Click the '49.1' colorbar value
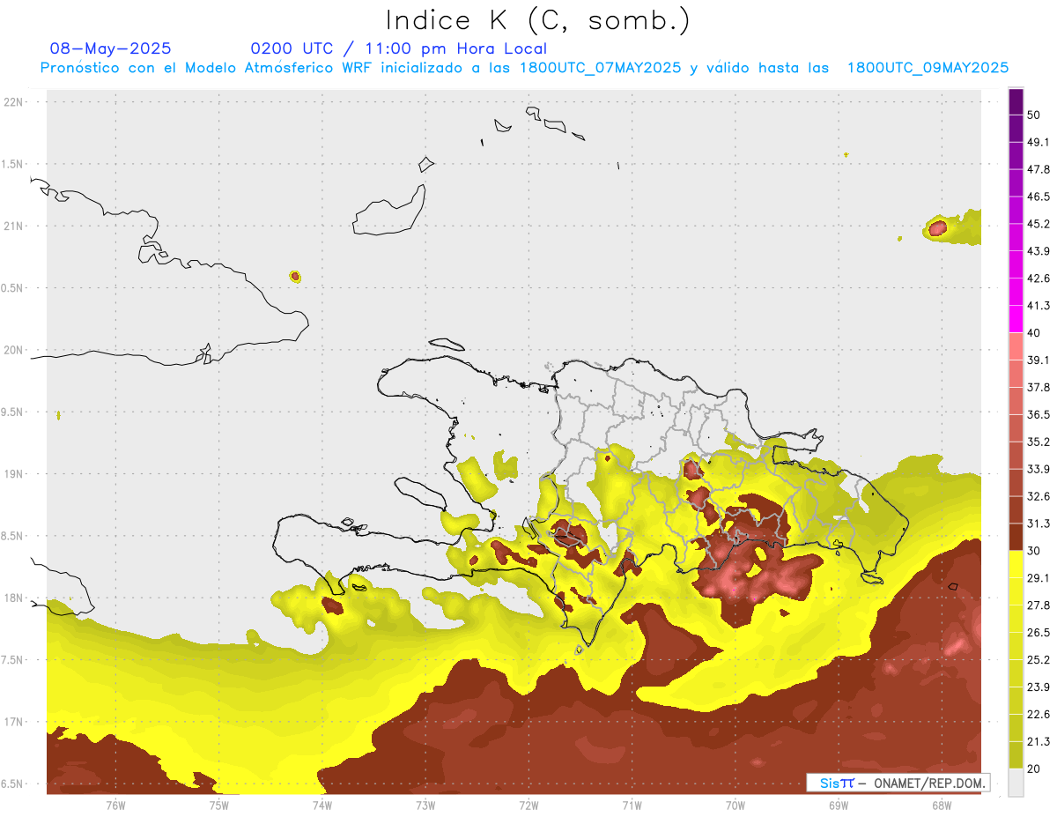Image resolution: width=1057 pixels, height=817 pixels. tap(1038, 142)
